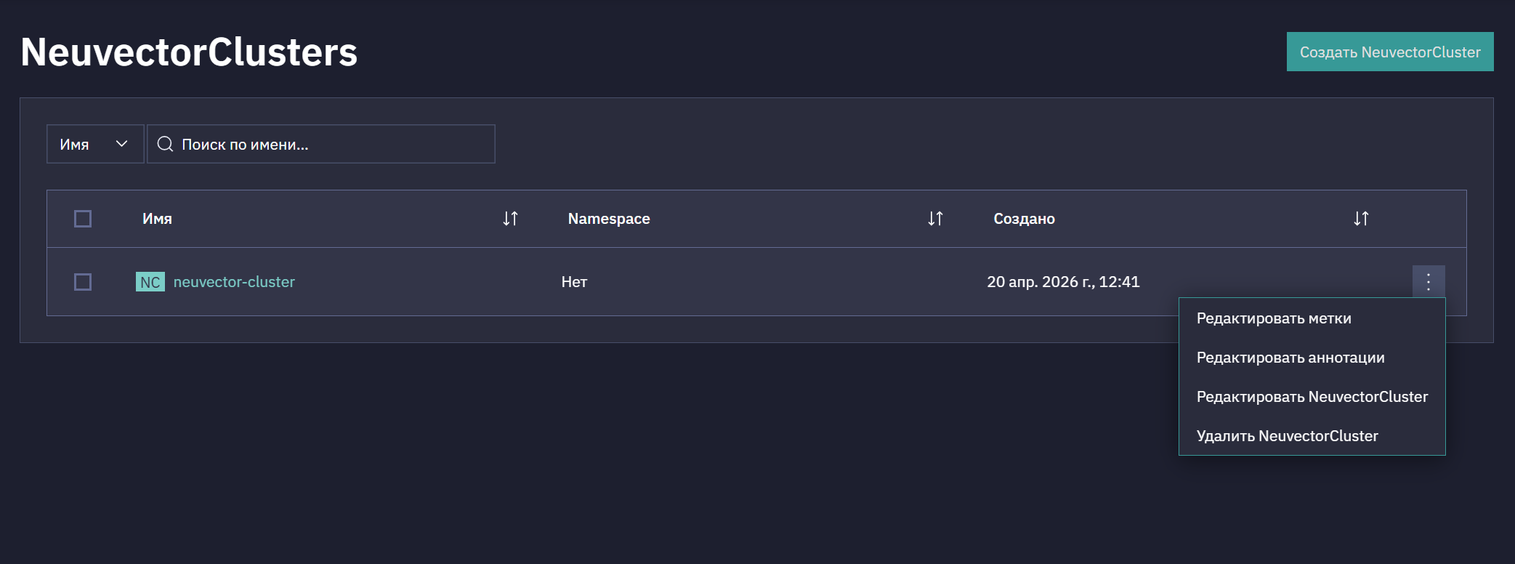
Task: Click the magnifier search icon
Action: click(165, 144)
